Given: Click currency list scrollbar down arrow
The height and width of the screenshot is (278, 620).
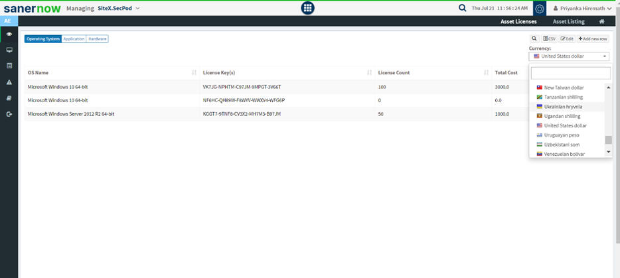Looking at the screenshot, I should (x=609, y=151).
